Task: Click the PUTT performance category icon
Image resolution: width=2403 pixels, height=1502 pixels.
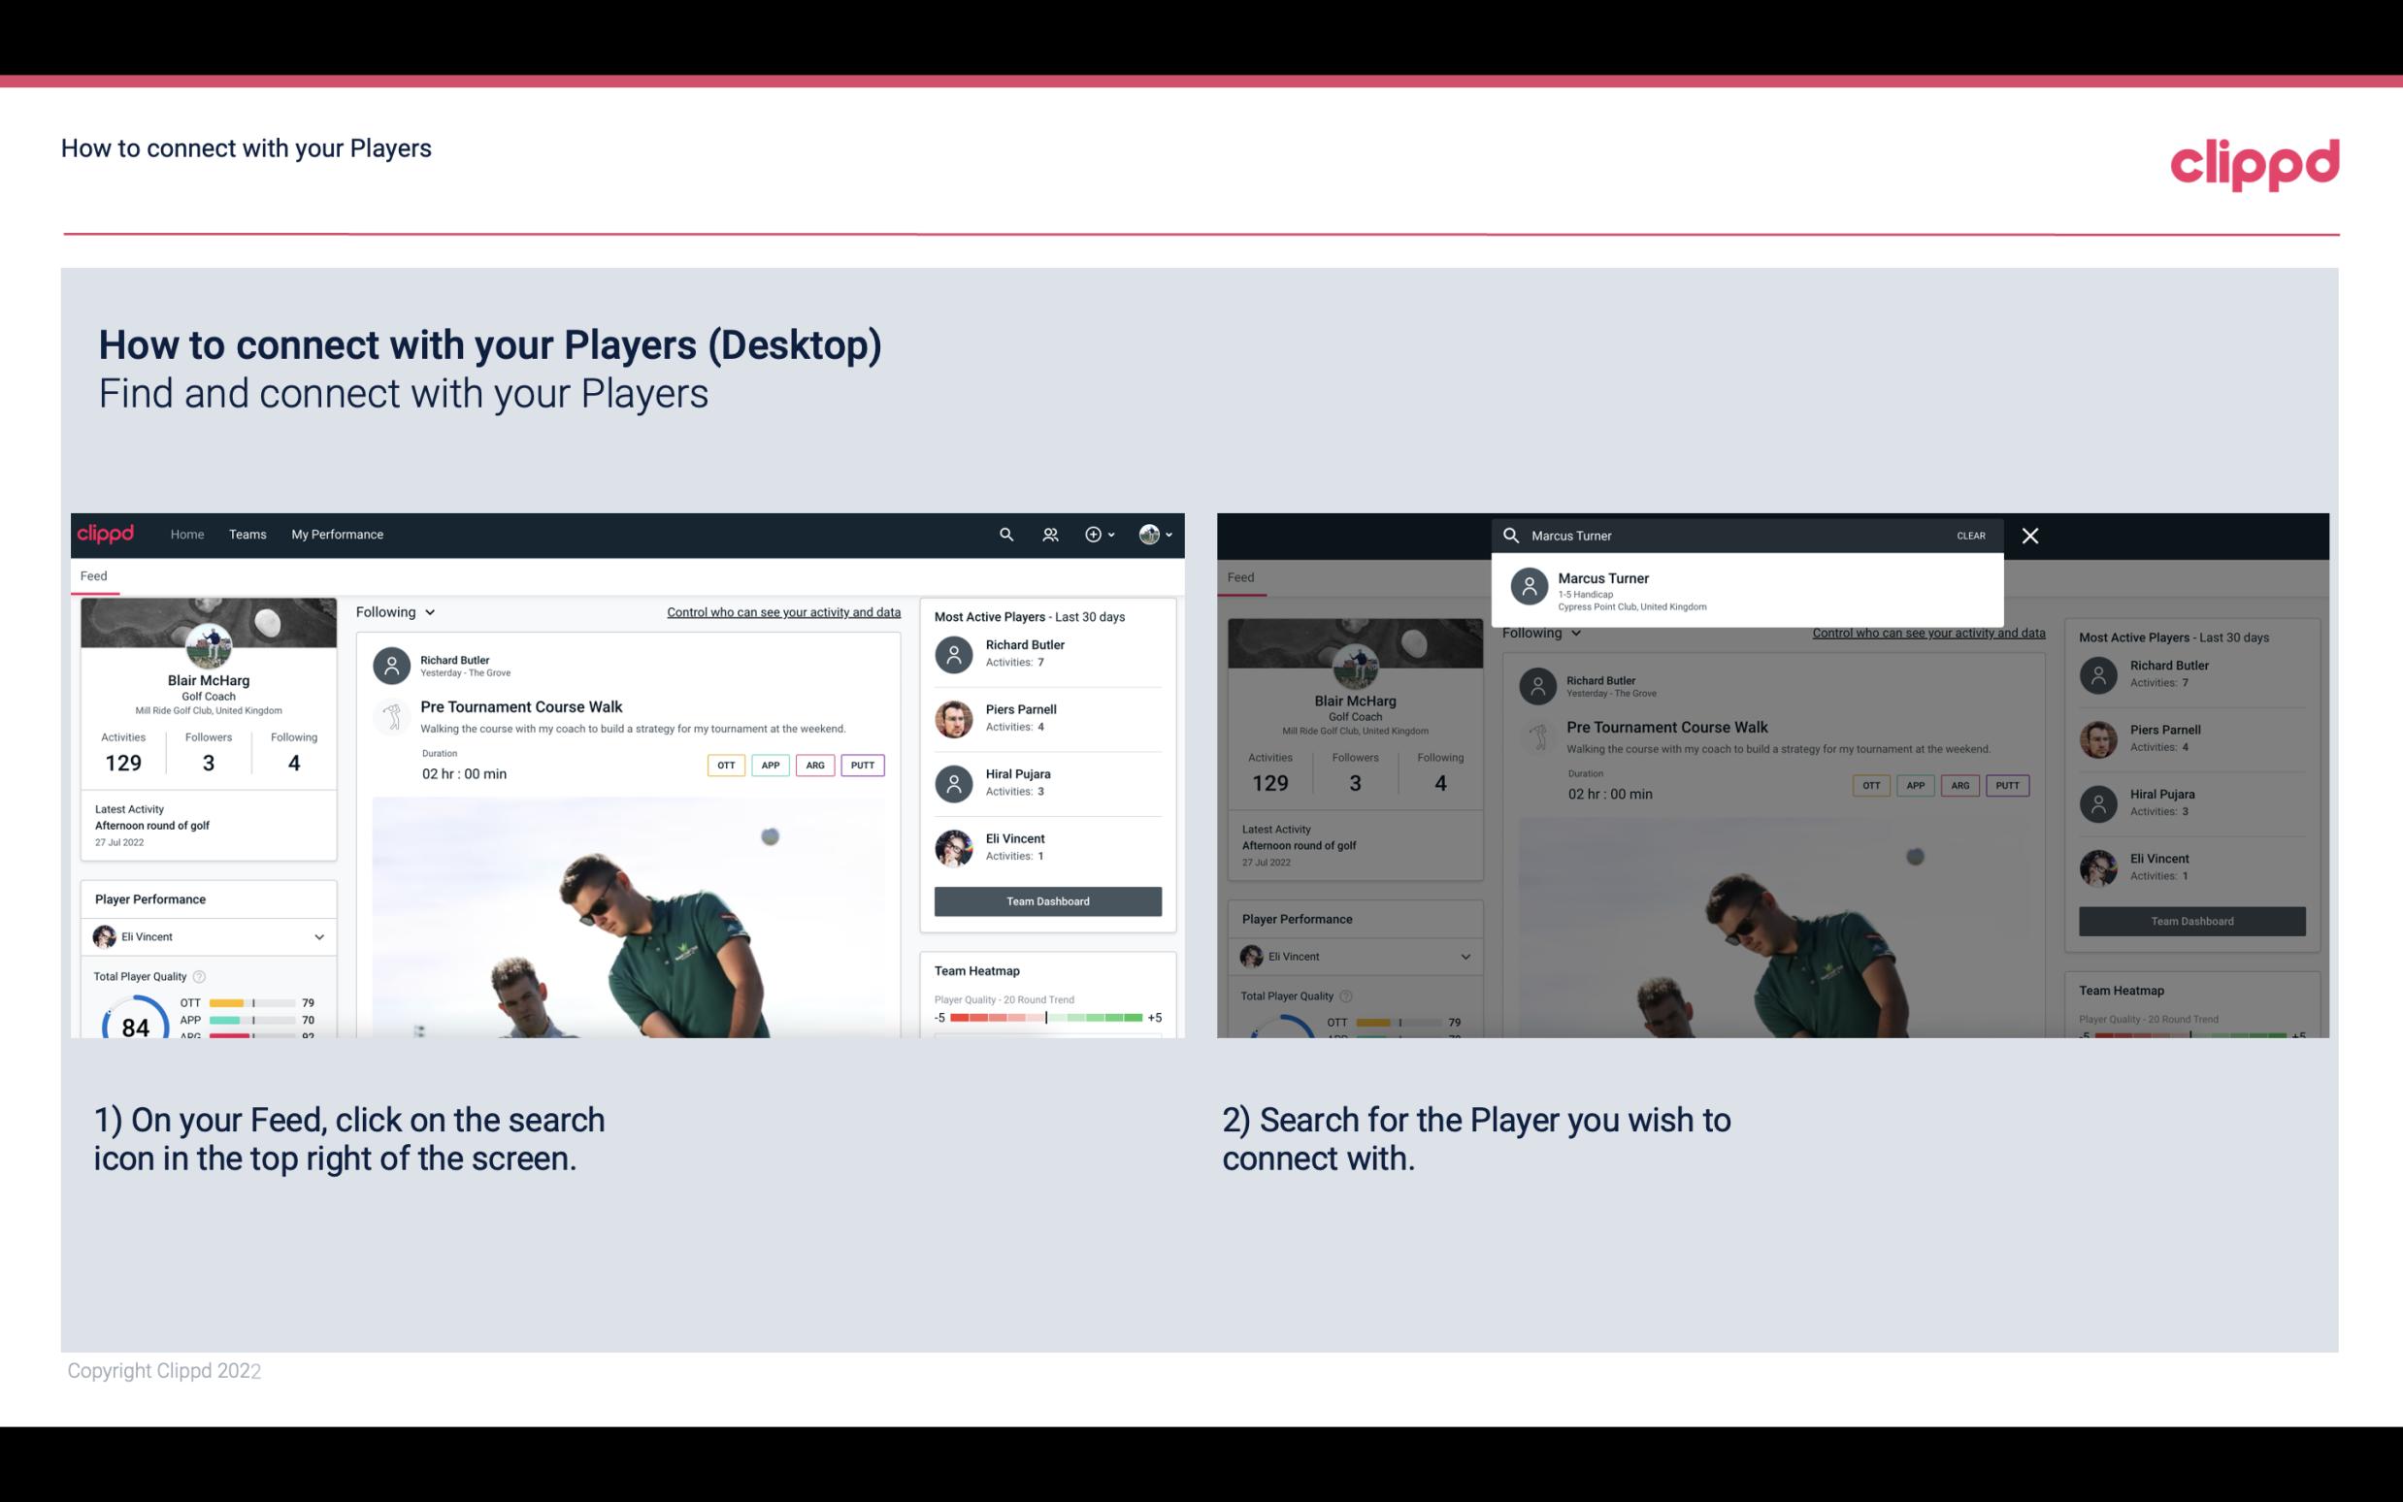Action: 862,765
